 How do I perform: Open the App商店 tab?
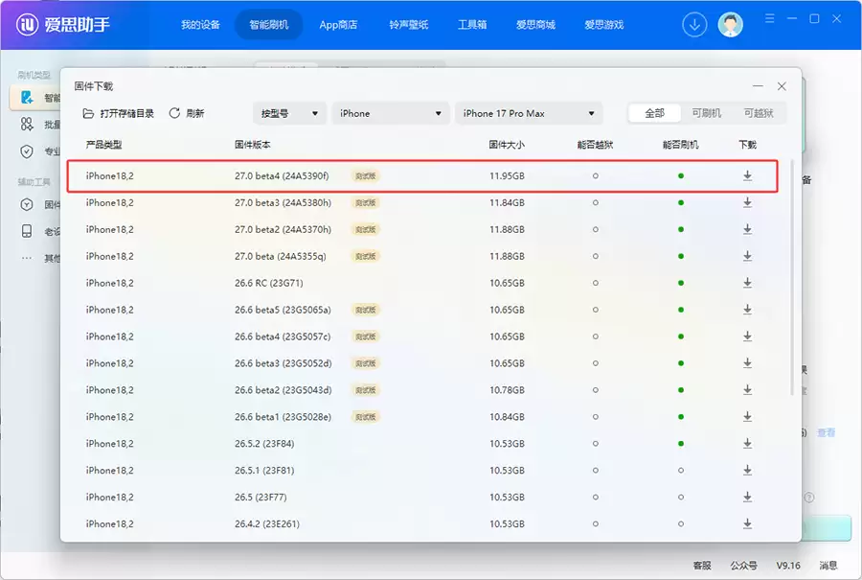tap(338, 25)
